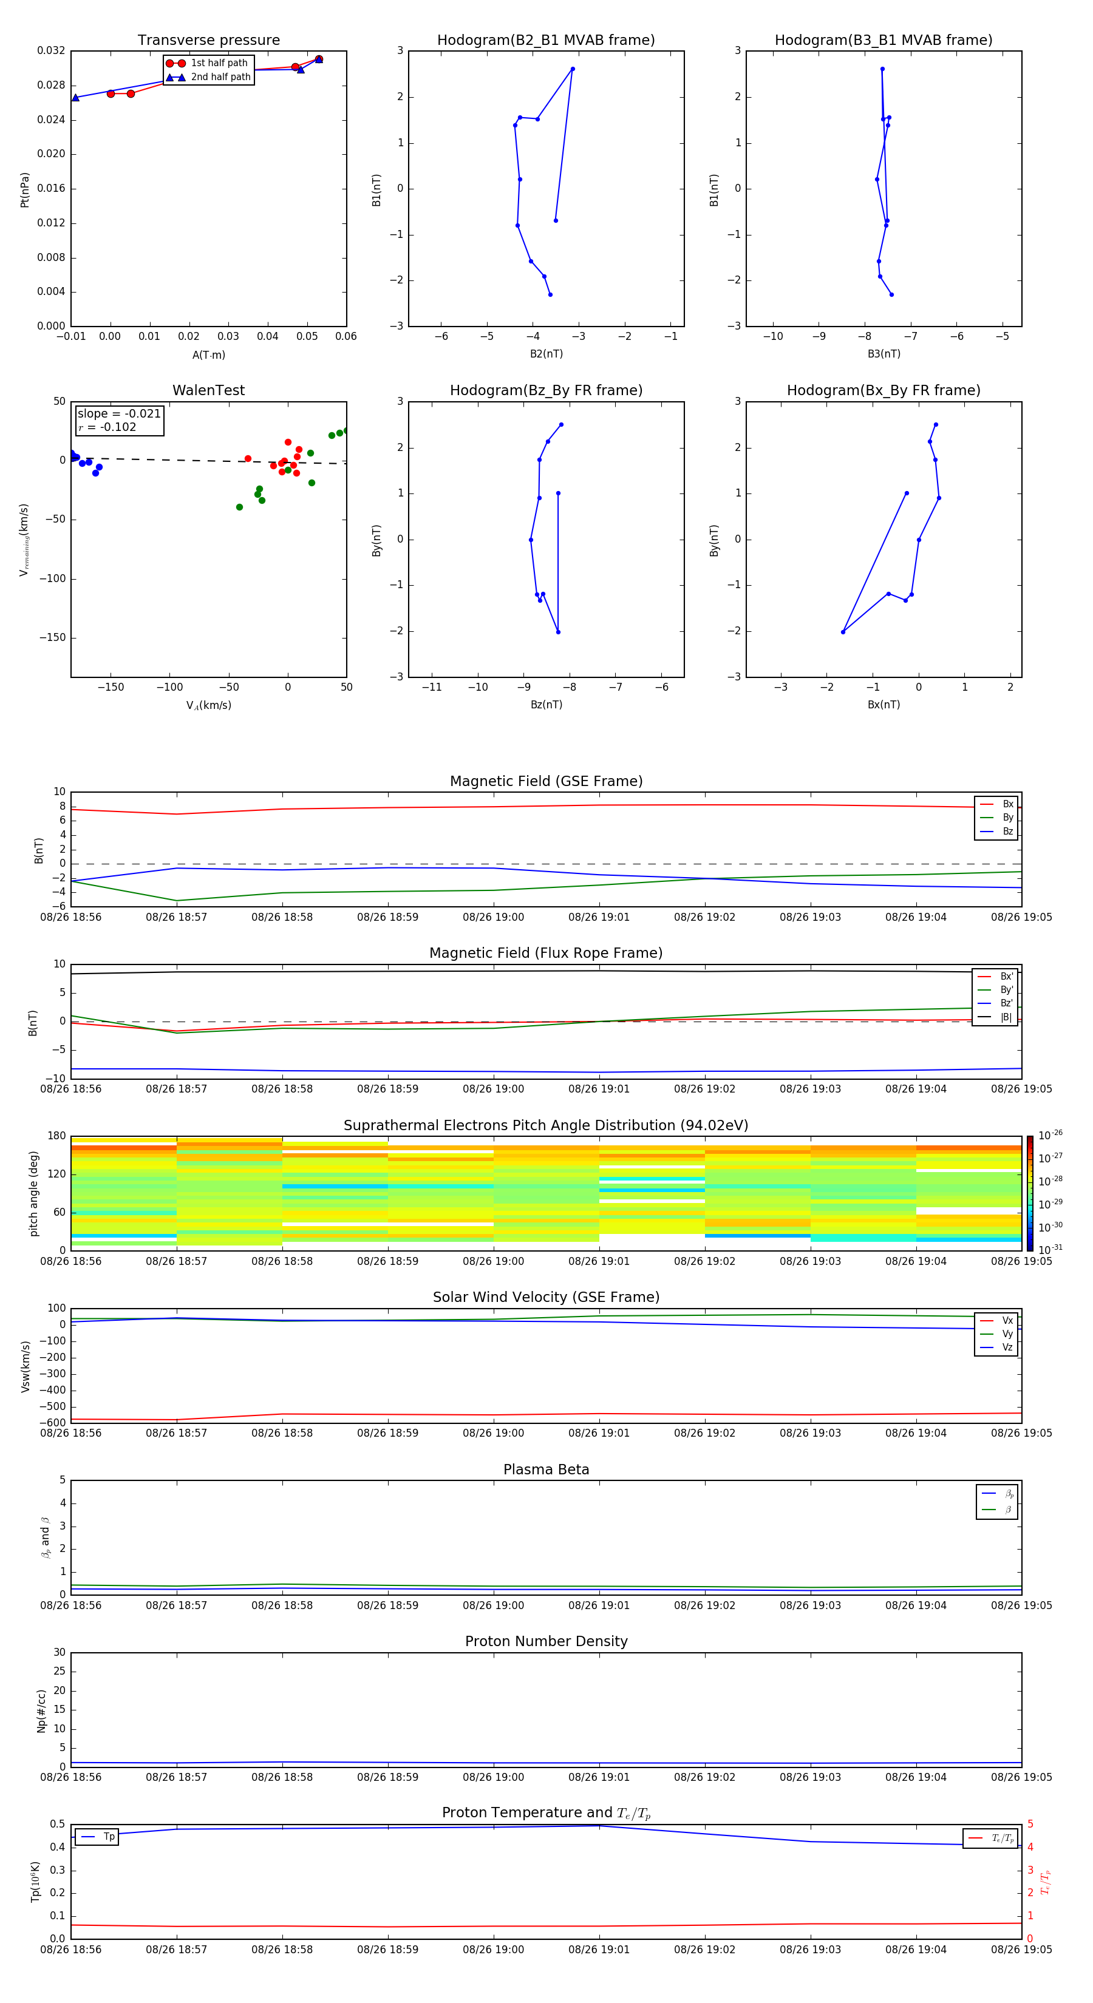The height and width of the screenshot is (2003, 1093).
Task: Select the Te/Tp legend entry
Action: point(991,1838)
